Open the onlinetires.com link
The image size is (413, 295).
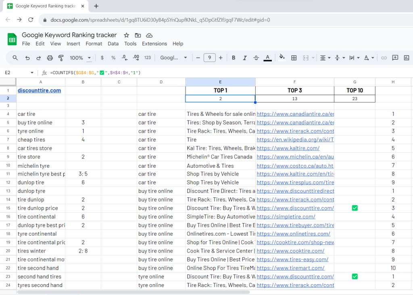tap(294, 234)
